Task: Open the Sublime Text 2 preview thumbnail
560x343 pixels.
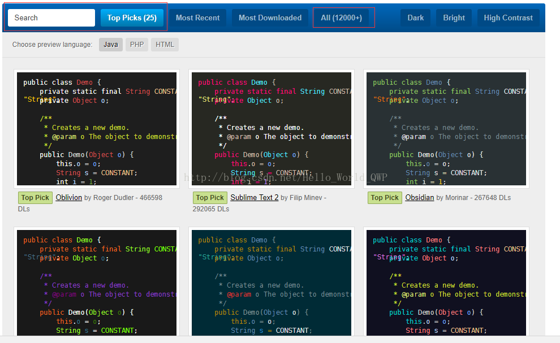Action: click(272, 129)
